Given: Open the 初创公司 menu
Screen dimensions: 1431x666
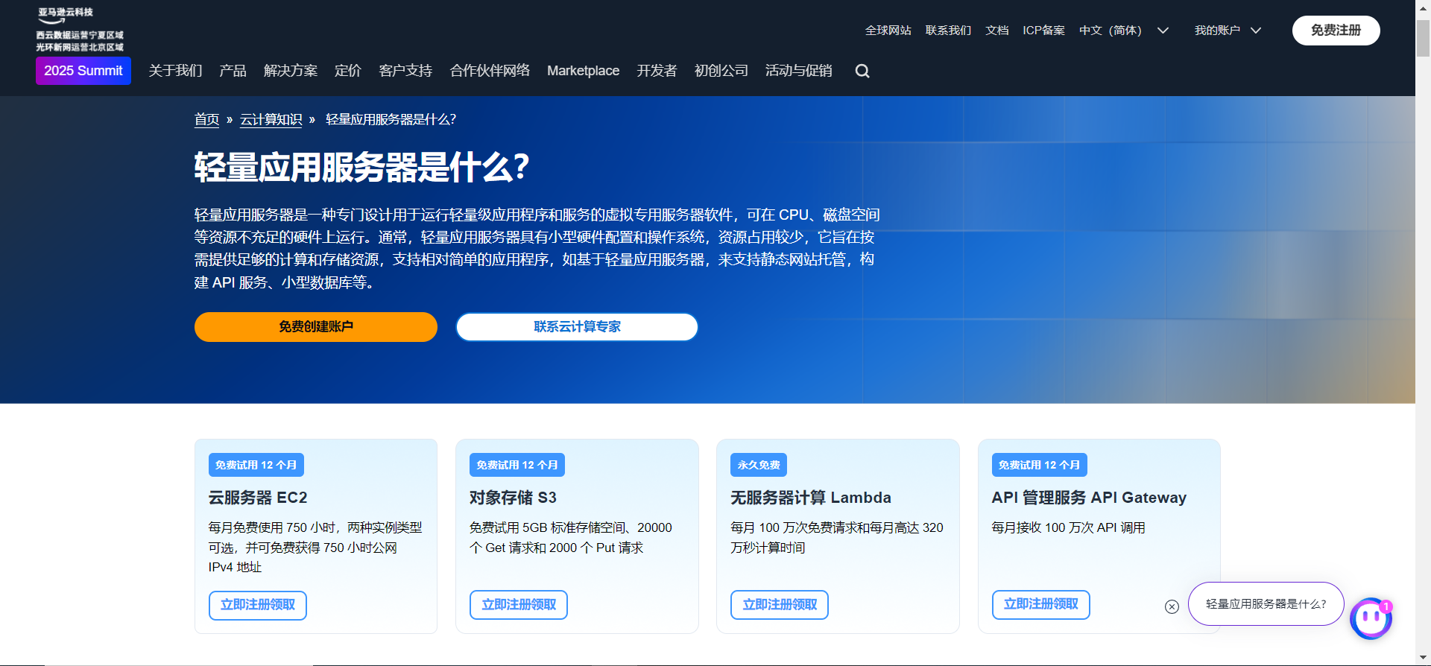Looking at the screenshot, I should coord(721,71).
